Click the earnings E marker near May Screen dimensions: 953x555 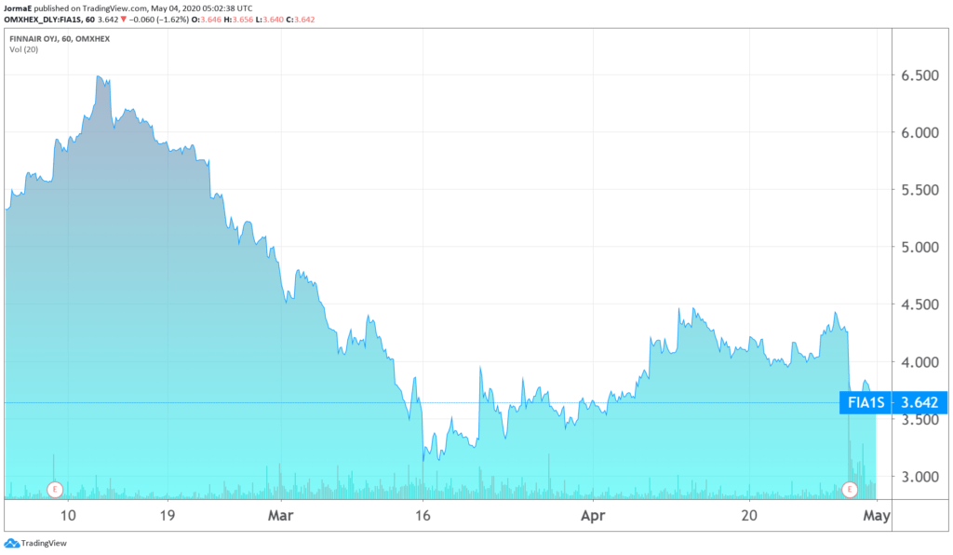click(849, 489)
